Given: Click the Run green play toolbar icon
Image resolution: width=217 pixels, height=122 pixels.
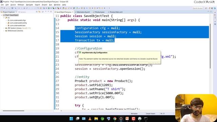Looking at the screenshot, I should [x=49, y=8].
